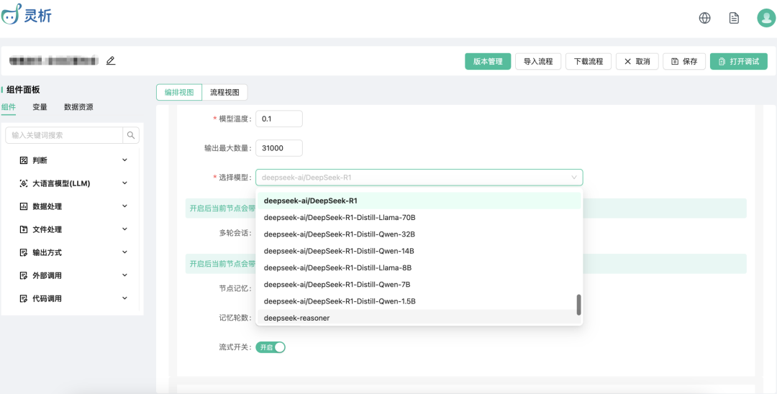777x394 pixels.
Task: Click the 版本管理 button
Action: (488, 61)
